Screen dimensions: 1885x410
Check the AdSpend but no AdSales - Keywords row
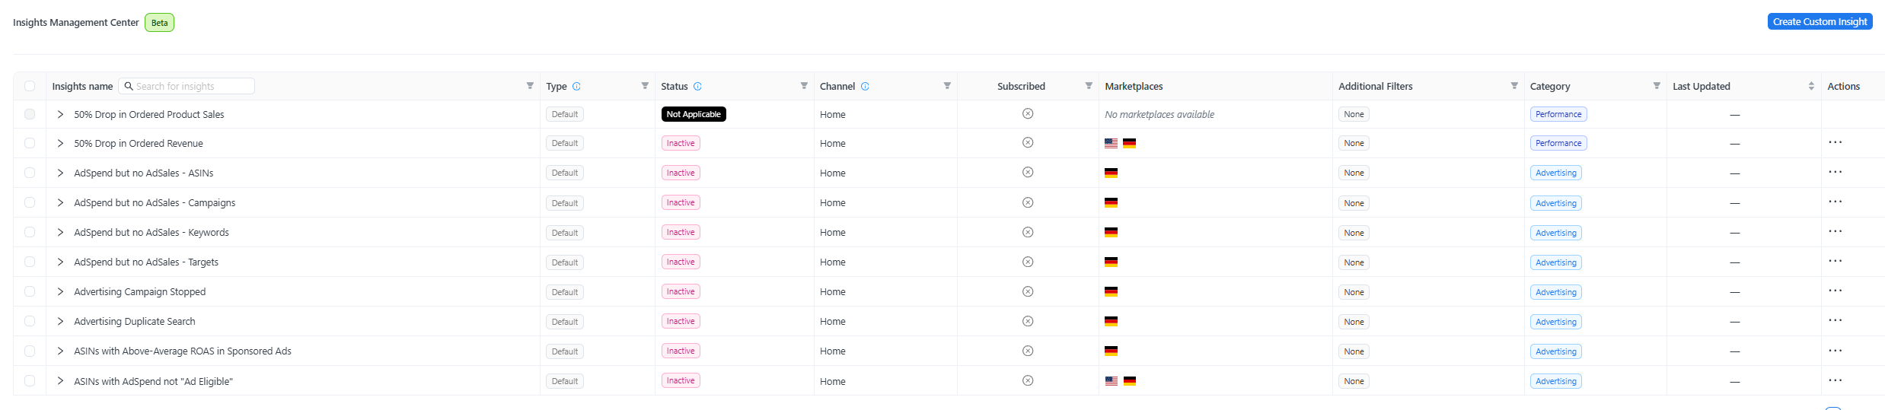(x=30, y=232)
